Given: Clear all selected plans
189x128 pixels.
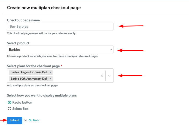Looking at the screenshot, I should [102, 76].
